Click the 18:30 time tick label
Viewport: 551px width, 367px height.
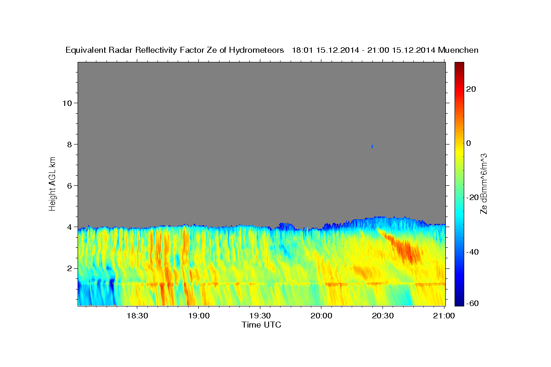pos(137,316)
